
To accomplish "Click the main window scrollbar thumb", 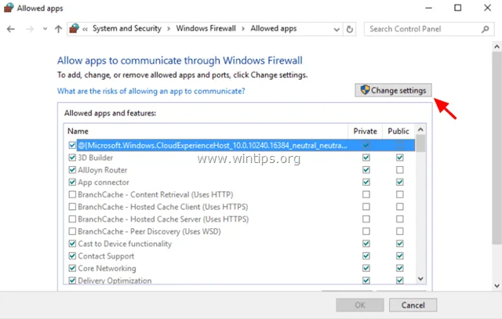I will [497, 148].
